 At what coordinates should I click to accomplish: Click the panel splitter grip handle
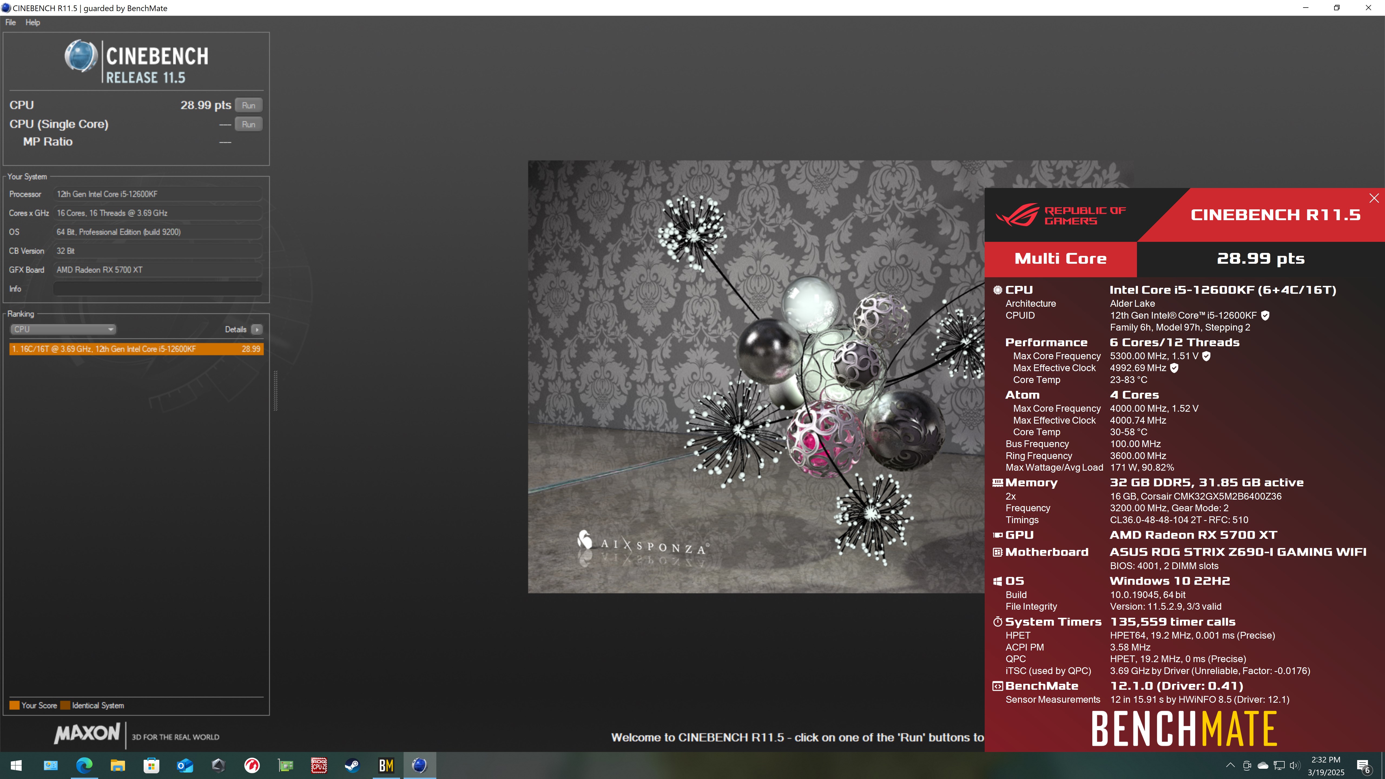coord(276,391)
